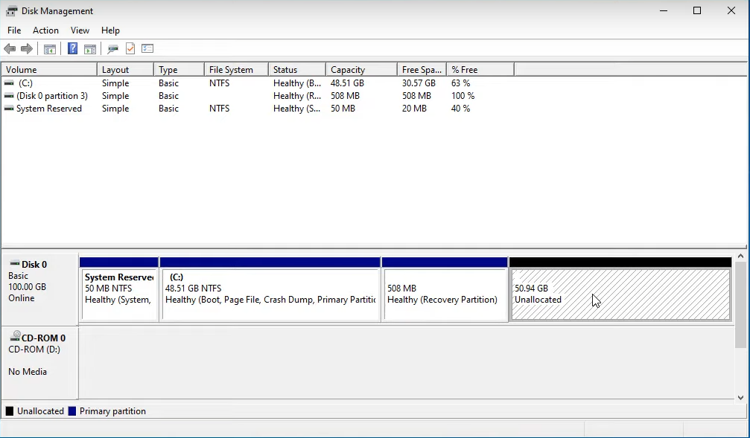Select the (Disk 0 partition 3) volume row
Viewport: 750px width, 438px height.
coord(258,95)
